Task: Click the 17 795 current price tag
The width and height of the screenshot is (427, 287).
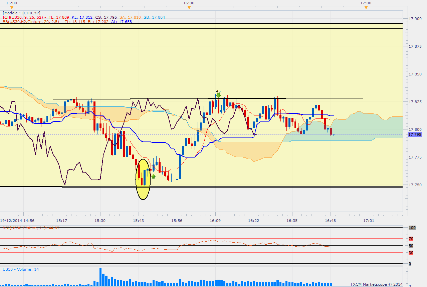Action: pyautogui.click(x=415, y=134)
